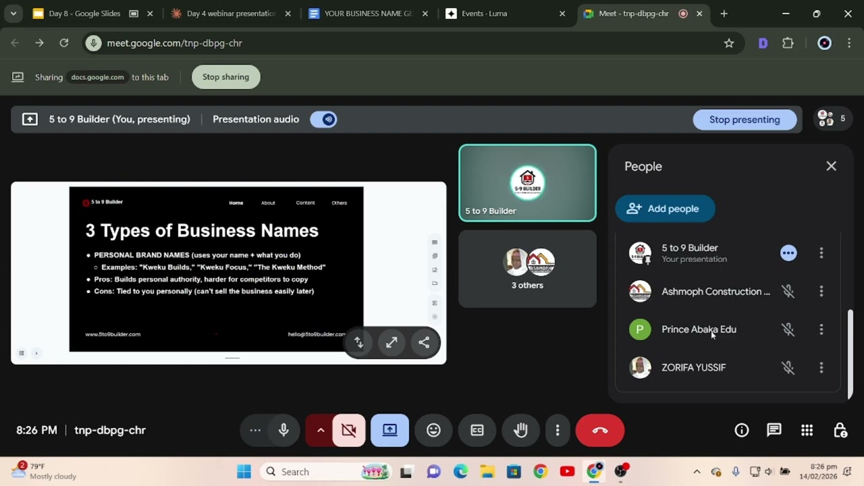Image resolution: width=864 pixels, height=486 pixels.
Task: Raise hand in the meeting
Action: click(520, 431)
